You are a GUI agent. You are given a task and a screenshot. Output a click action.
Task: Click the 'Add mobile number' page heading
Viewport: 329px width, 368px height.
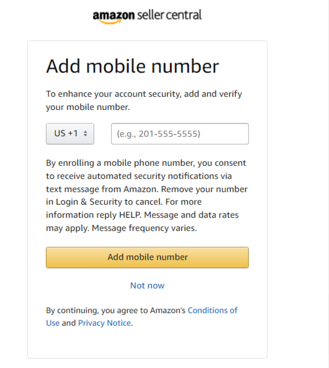[x=132, y=66]
